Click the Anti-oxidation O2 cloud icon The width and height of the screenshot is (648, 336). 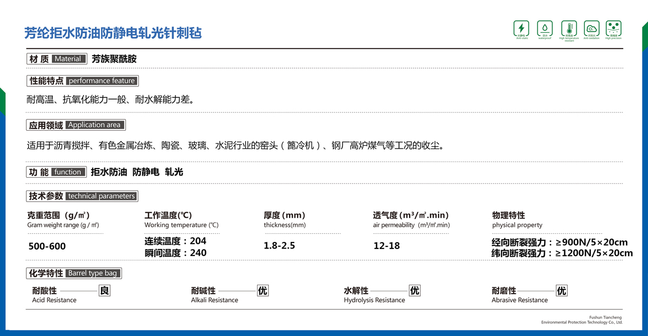coord(591,28)
